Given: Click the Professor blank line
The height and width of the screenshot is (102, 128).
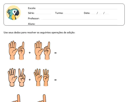Looking at the screenshot, I should 79,19.
